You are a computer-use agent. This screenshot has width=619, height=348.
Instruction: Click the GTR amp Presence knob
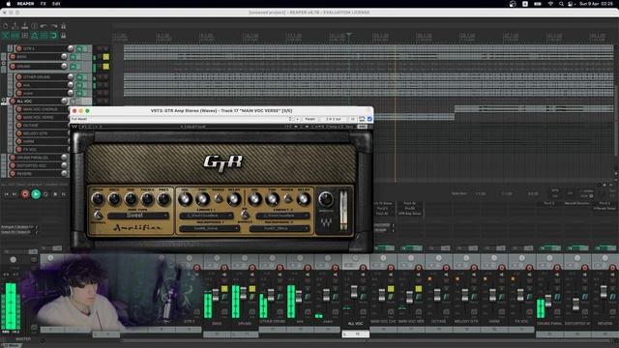coord(163,199)
